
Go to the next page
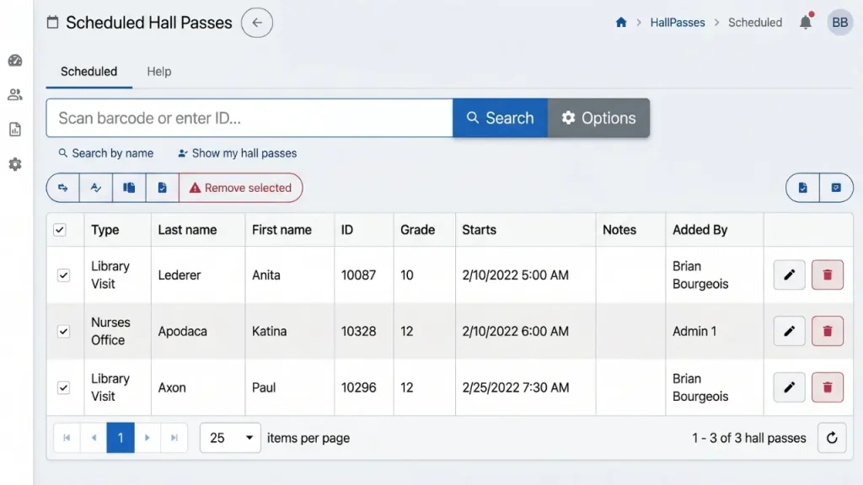147,438
